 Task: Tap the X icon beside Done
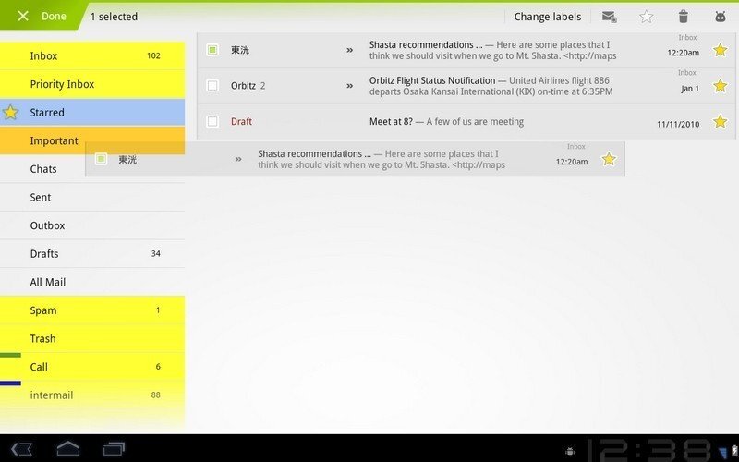[23, 17]
